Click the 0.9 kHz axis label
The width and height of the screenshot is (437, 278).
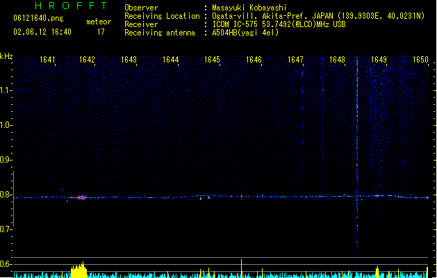(5, 160)
